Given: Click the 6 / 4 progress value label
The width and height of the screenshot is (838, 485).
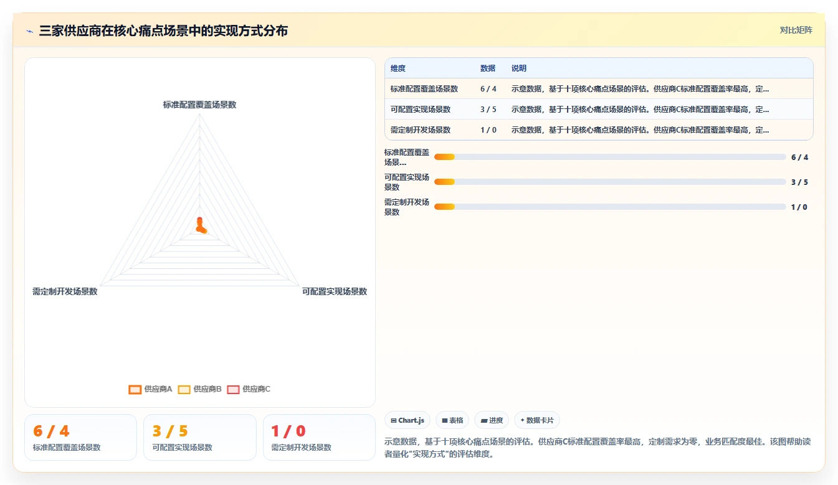Looking at the screenshot, I should [799, 157].
